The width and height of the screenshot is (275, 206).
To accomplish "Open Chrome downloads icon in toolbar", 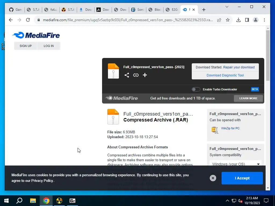I will pyautogui.click(x=238, y=20).
